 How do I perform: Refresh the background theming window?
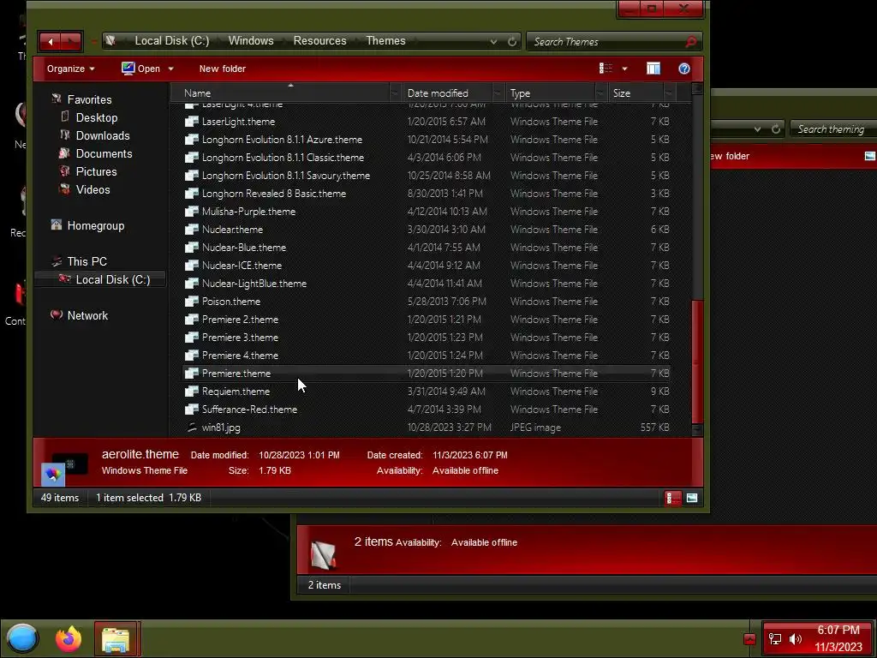pyautogui.click(x=776, y=129)
